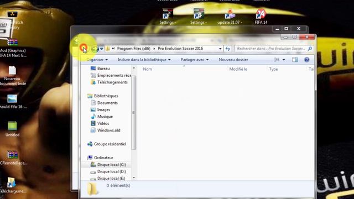Open the FIFA 14 desktop shortcut
The image size is (354, 199).
(x=261, y=17)
